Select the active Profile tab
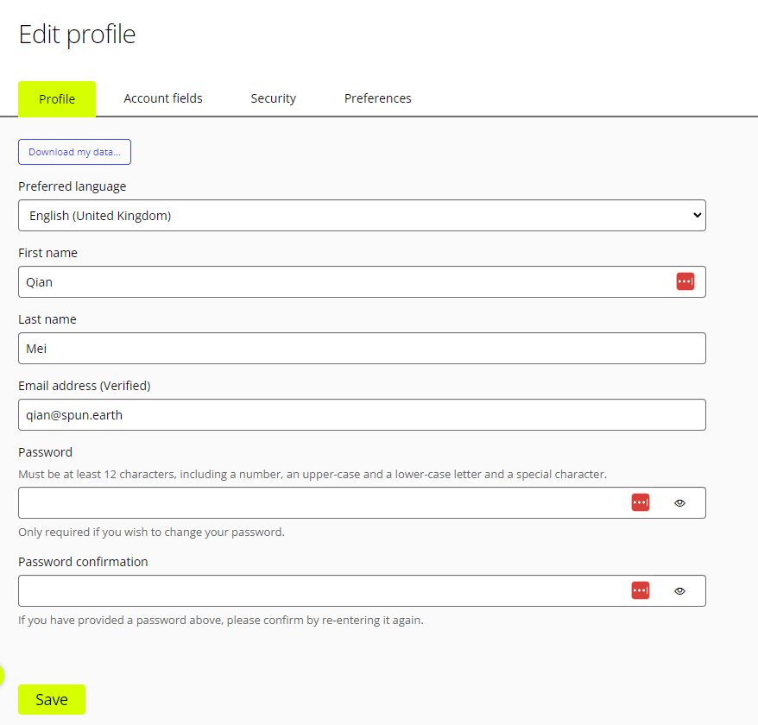 (x=57, y=98)
